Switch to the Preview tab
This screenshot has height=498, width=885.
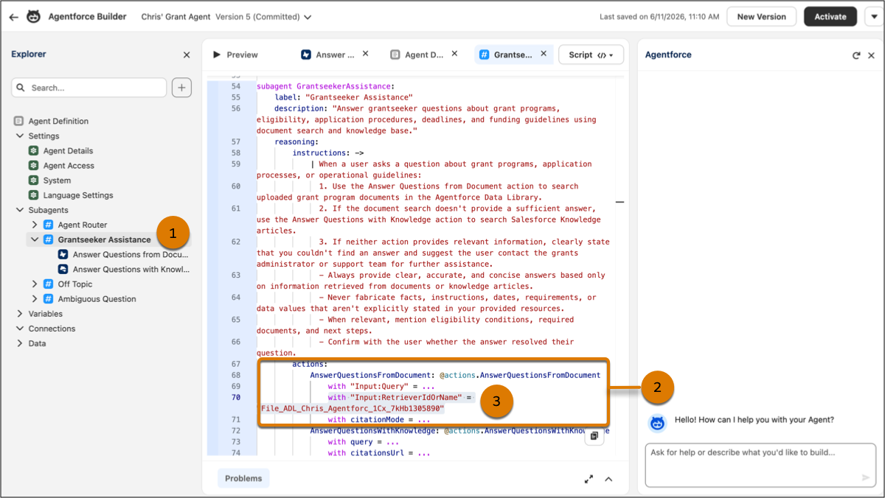click(235, 55)
